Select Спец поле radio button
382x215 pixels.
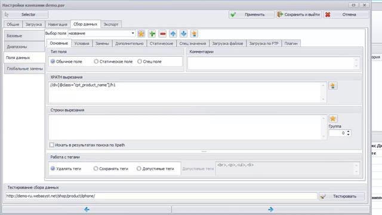click(139, 62)
